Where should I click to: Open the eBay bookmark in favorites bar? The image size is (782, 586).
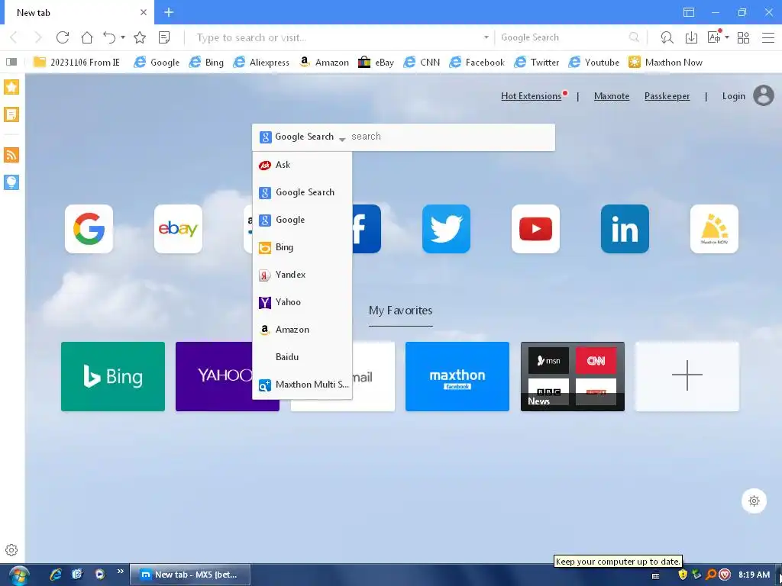[x=376, y=63]
